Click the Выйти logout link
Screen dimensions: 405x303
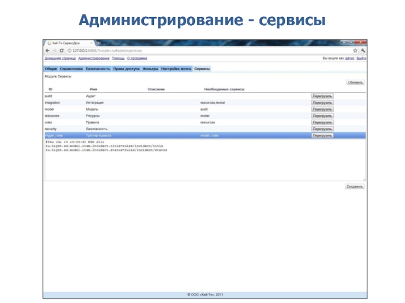[x=361, y=59]
